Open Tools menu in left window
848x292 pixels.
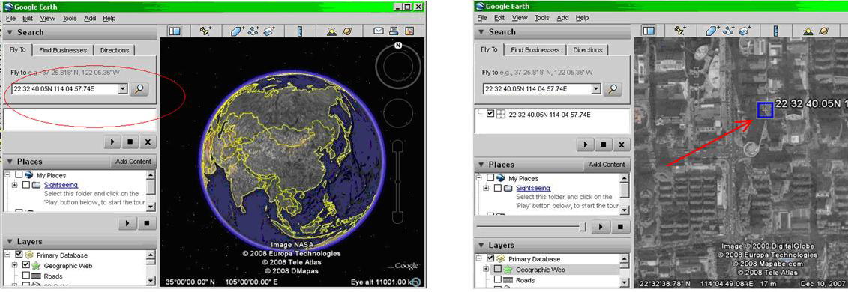pyautogui.click(x=69, y=19)
